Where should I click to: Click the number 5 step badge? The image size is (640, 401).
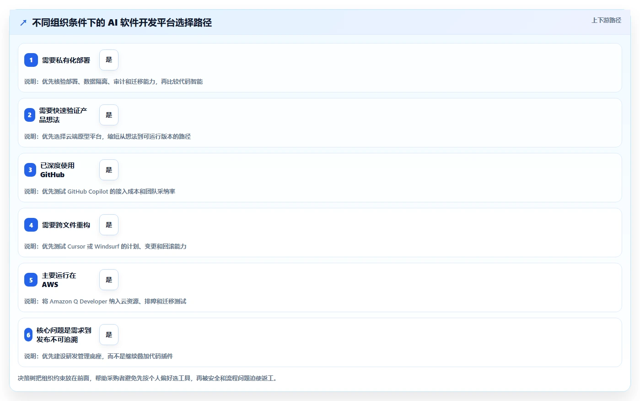point(31,280)
